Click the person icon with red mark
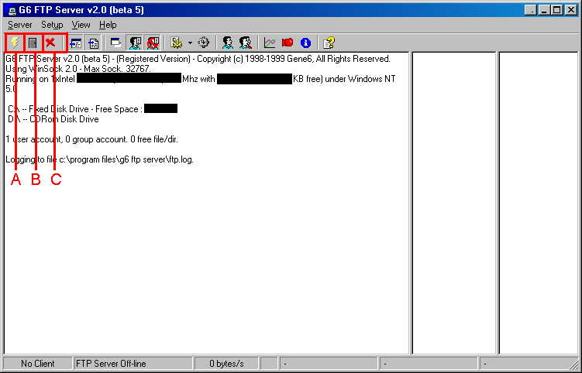The image size is (582, 373). (x=246, y=43)
